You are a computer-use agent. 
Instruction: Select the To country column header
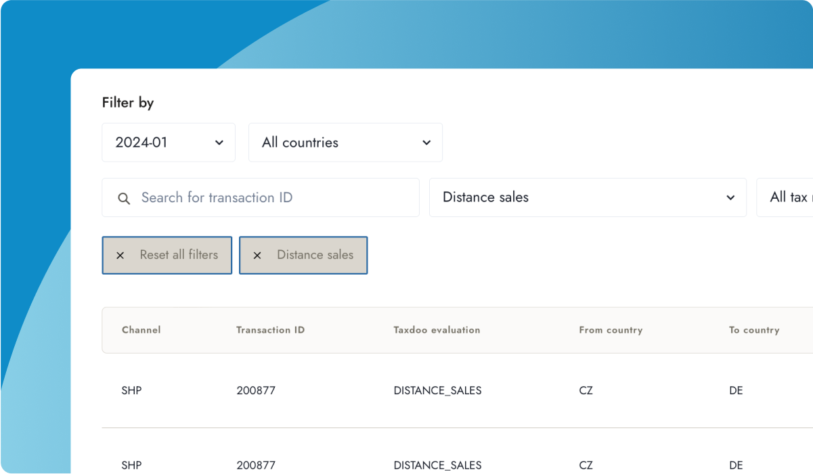[x=754, y=330]
